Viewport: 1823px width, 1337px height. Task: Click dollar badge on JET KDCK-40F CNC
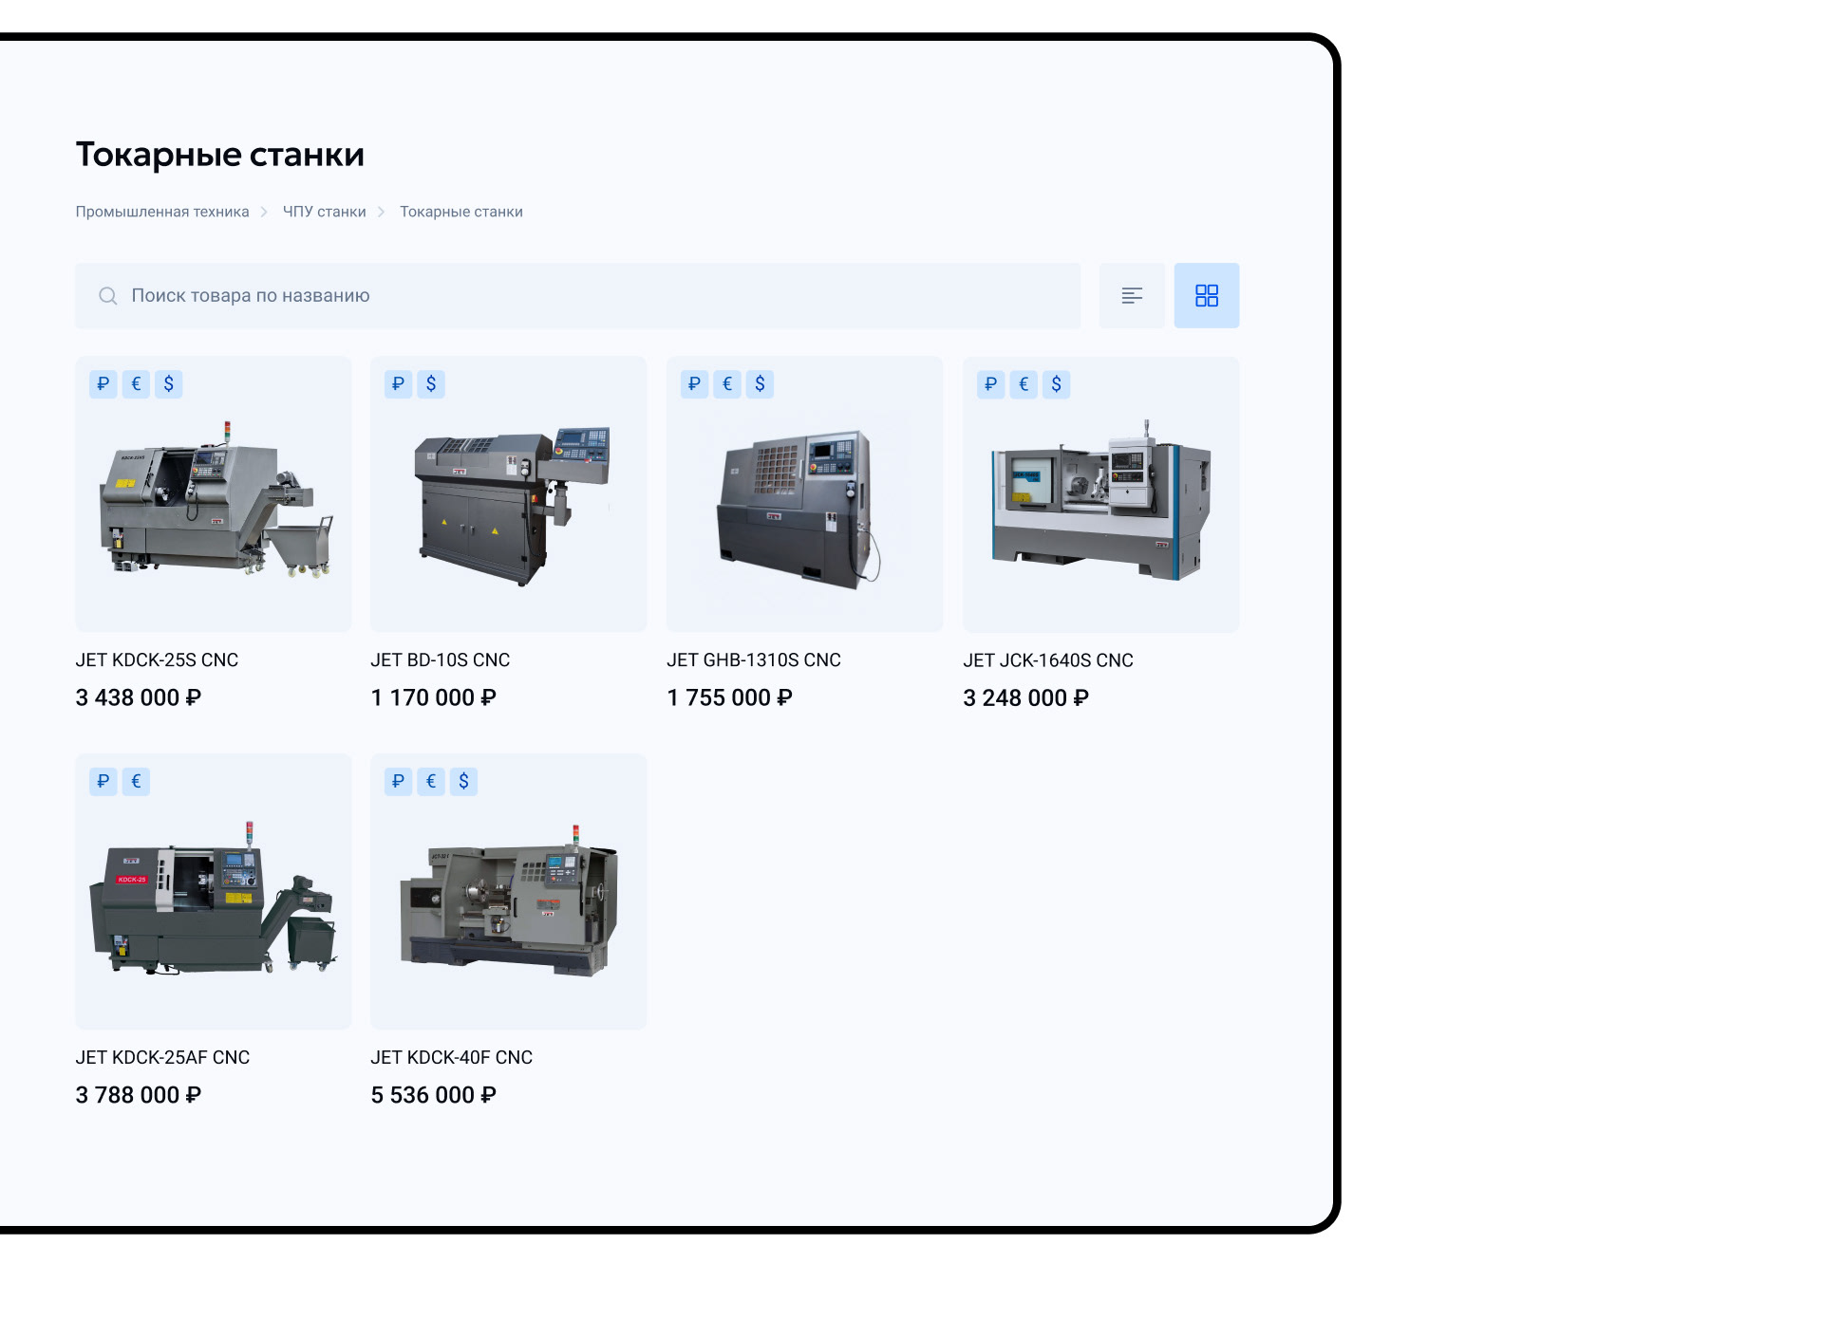[463, 782]
